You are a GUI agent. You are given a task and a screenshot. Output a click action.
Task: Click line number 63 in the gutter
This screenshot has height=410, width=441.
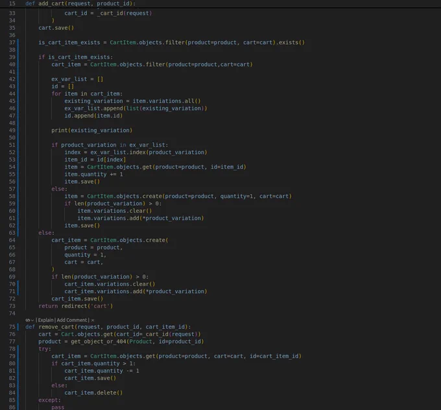pyautogui.click(x=12, y=233)
